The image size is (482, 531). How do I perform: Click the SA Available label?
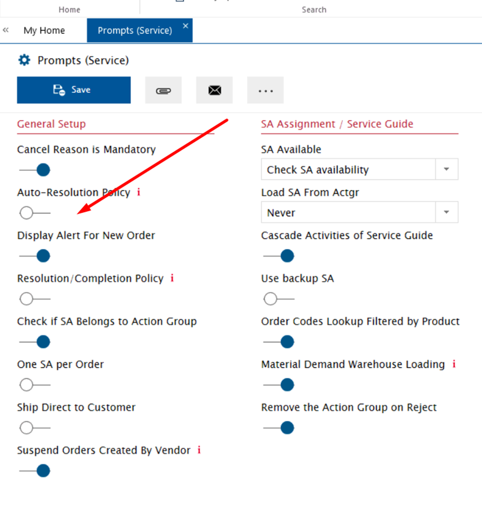[x=291, y=149]
